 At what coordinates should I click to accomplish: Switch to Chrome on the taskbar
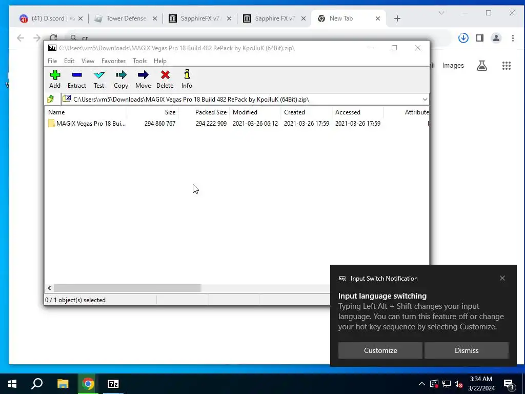click(88, 384)
